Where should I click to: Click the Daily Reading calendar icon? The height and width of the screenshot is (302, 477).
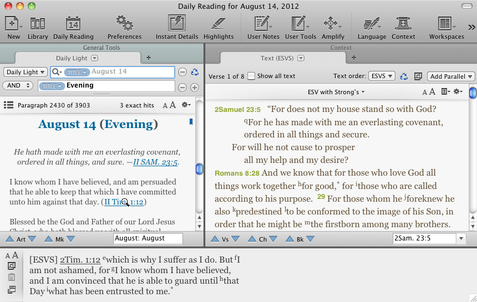[x=73, y=24]
